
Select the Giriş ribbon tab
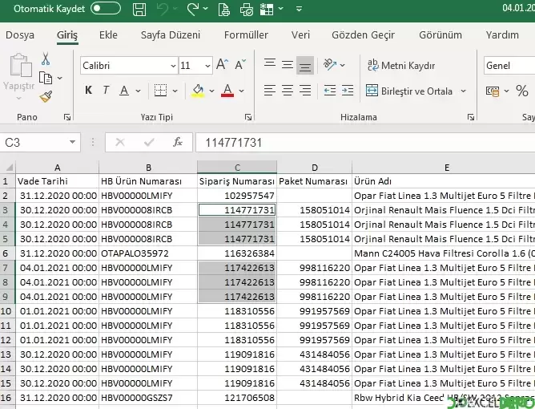coord(67,34)
